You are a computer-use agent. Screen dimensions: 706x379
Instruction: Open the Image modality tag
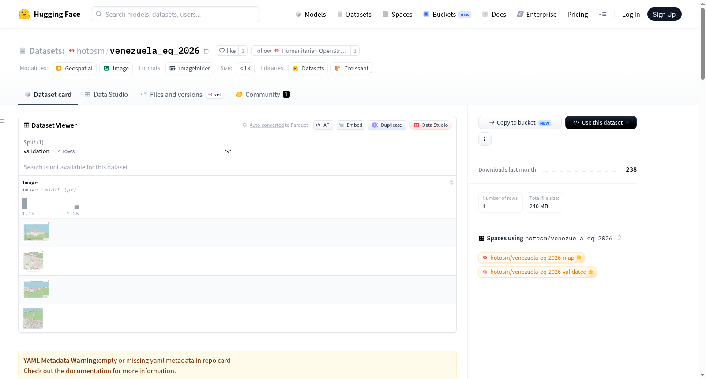[116, 68]
